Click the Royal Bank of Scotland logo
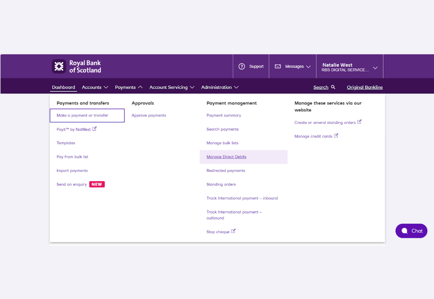This screenshot has width=434, height=299. 76,66
